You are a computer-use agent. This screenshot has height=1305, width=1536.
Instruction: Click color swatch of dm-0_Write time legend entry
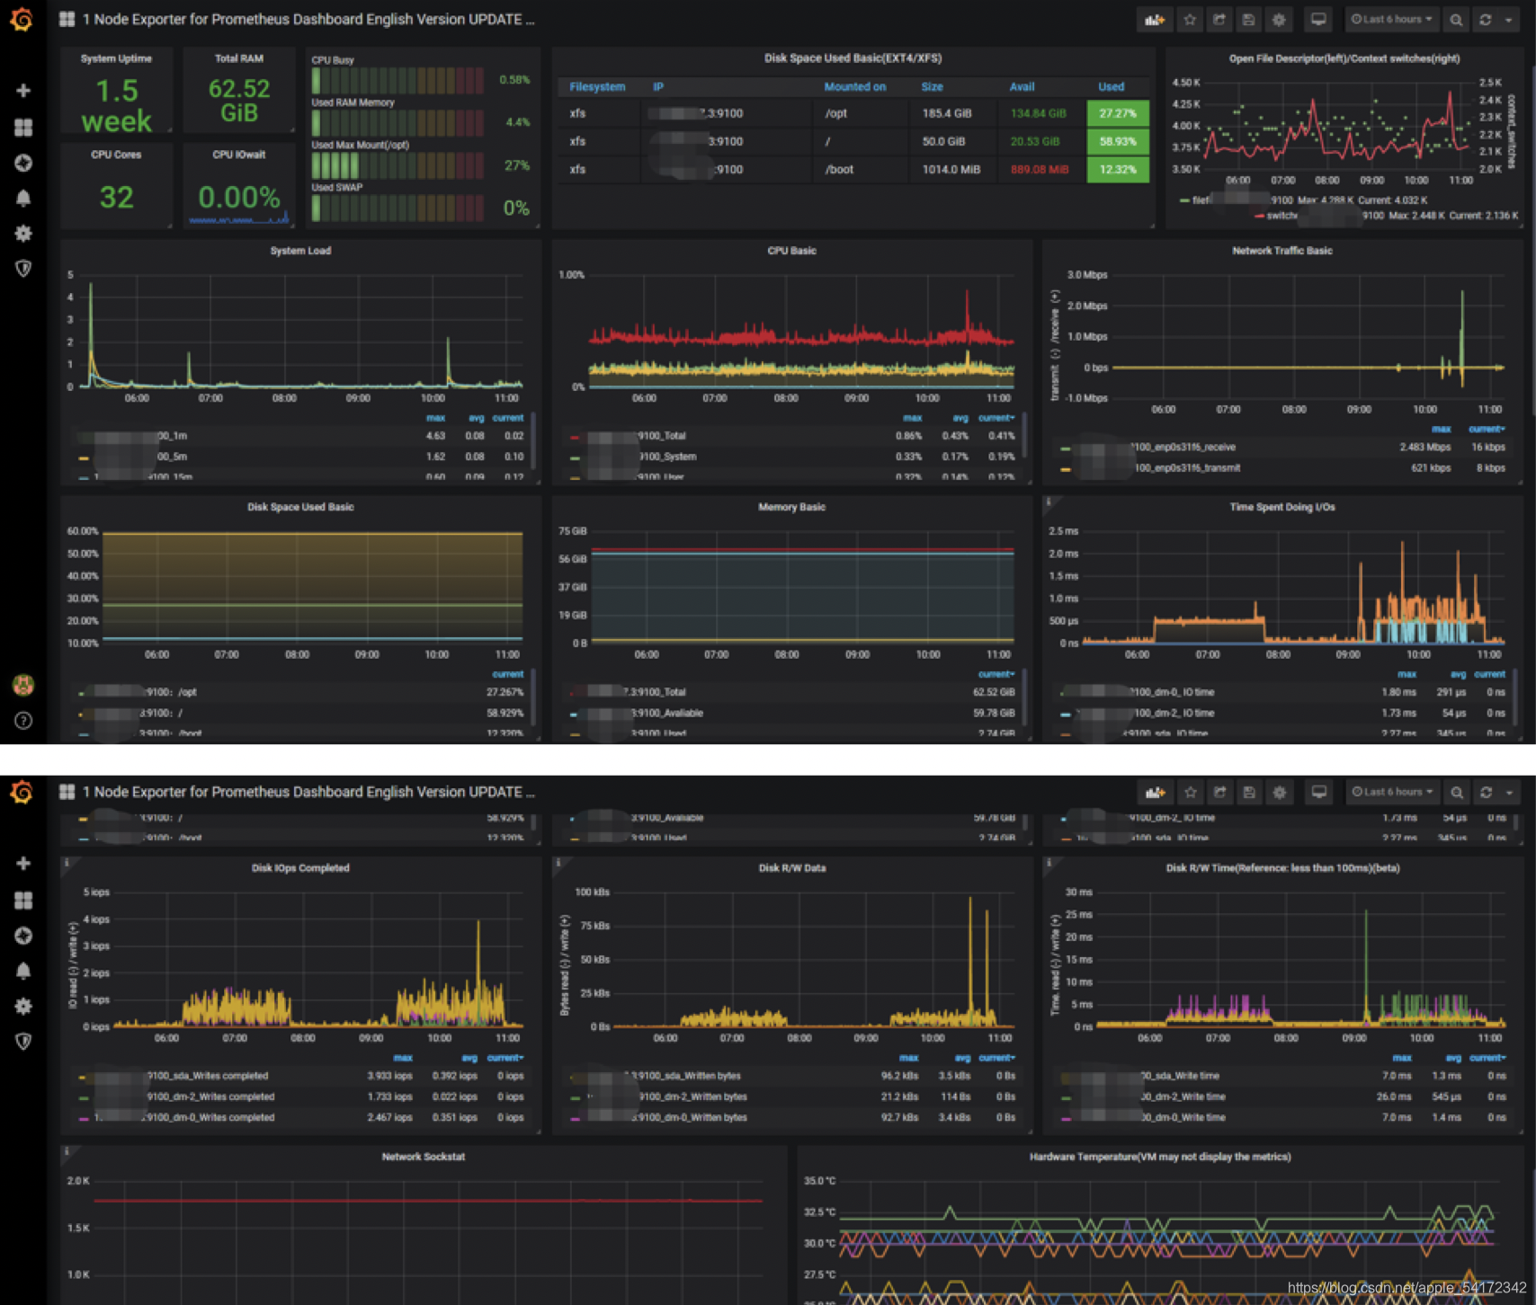click(x=1065, y=1119)
